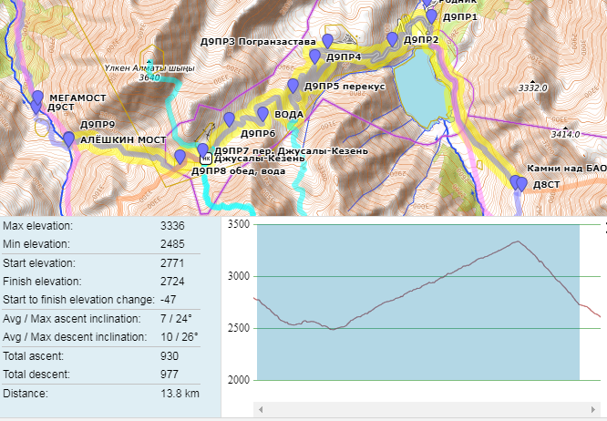Click the Д9ПР6 waypoint pin
This screenshot has width=607, height=421.
(229, 119)
